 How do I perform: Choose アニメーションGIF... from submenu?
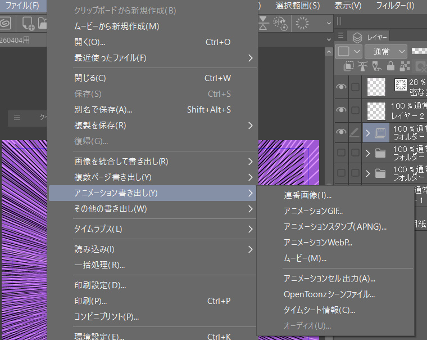pyautogui.click(x=313, y=211)
